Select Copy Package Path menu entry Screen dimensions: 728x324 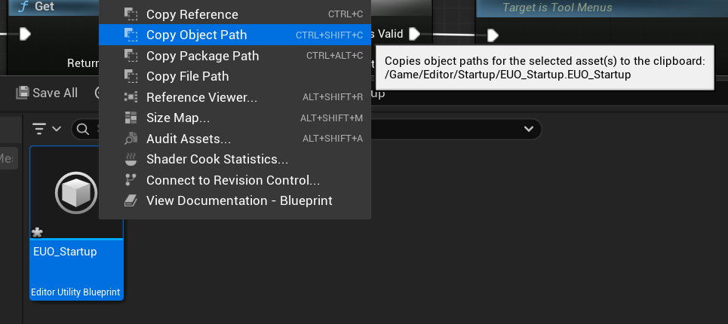tap(202, 56)
